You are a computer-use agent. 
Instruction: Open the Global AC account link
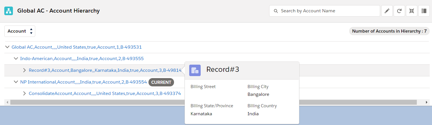(x=77, y=47)
